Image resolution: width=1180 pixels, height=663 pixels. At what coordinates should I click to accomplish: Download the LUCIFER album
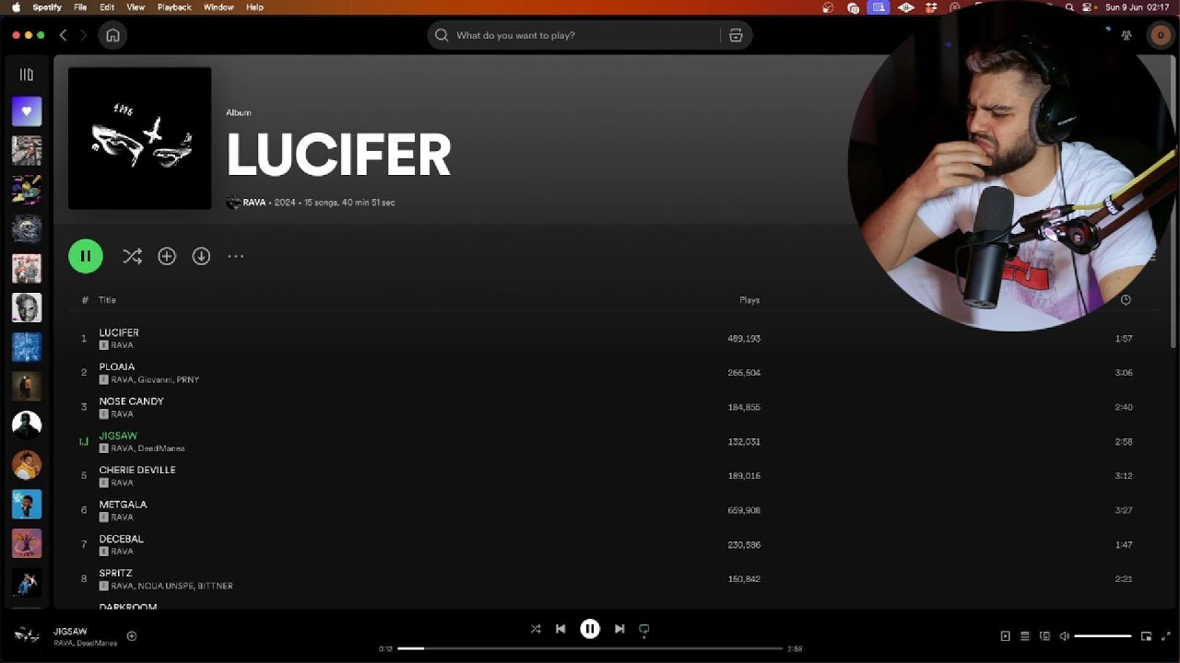pyautogui.click(x=201, y=256)
